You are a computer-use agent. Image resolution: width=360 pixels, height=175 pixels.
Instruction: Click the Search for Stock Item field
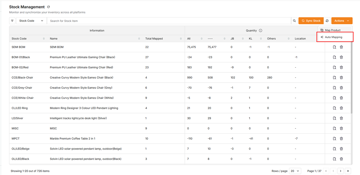169,21
